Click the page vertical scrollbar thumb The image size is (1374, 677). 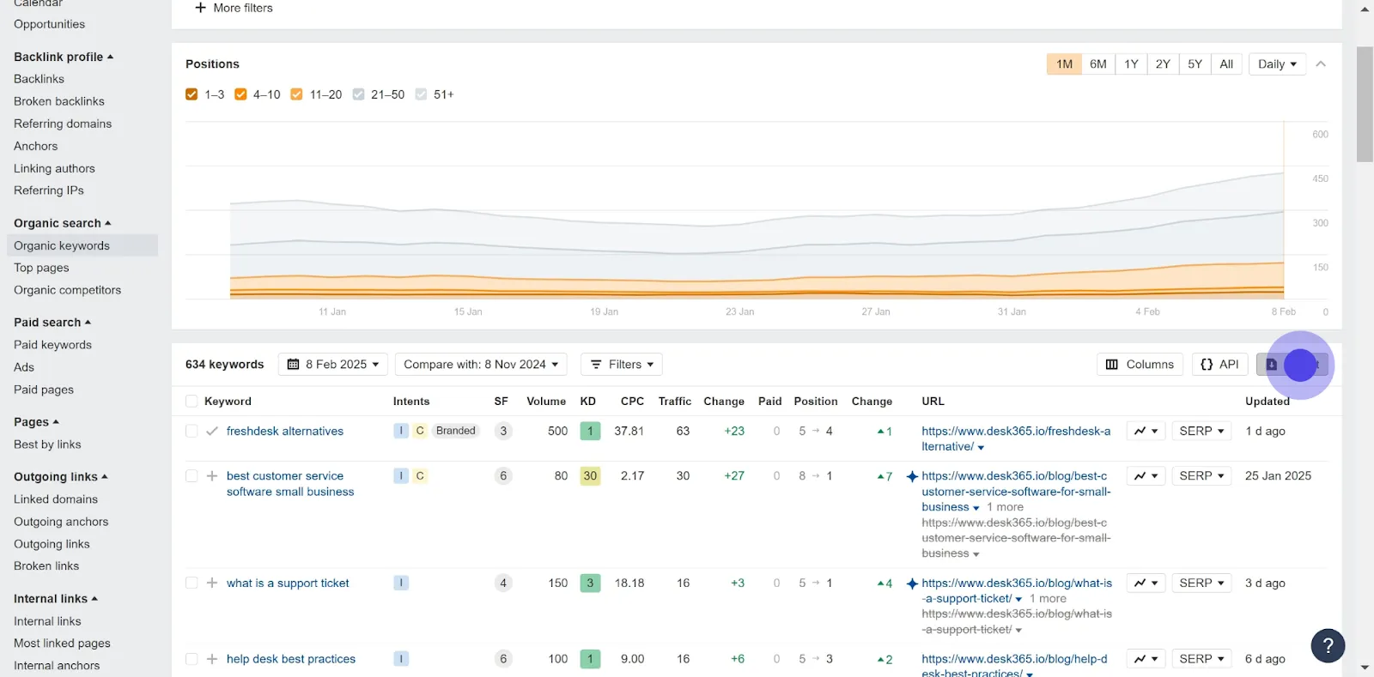[x=1365, y=105]
